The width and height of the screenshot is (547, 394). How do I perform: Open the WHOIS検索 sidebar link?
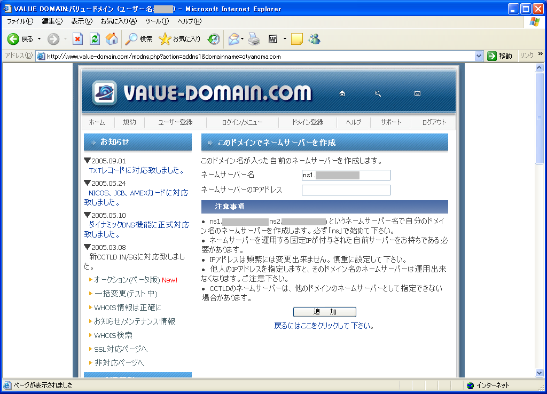[x=113, y=335]
